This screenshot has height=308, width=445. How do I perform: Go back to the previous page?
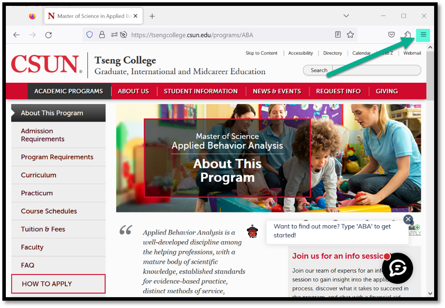pos(16,35)
